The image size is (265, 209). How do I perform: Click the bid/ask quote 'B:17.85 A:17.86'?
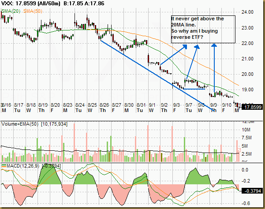tap(84, 4)
